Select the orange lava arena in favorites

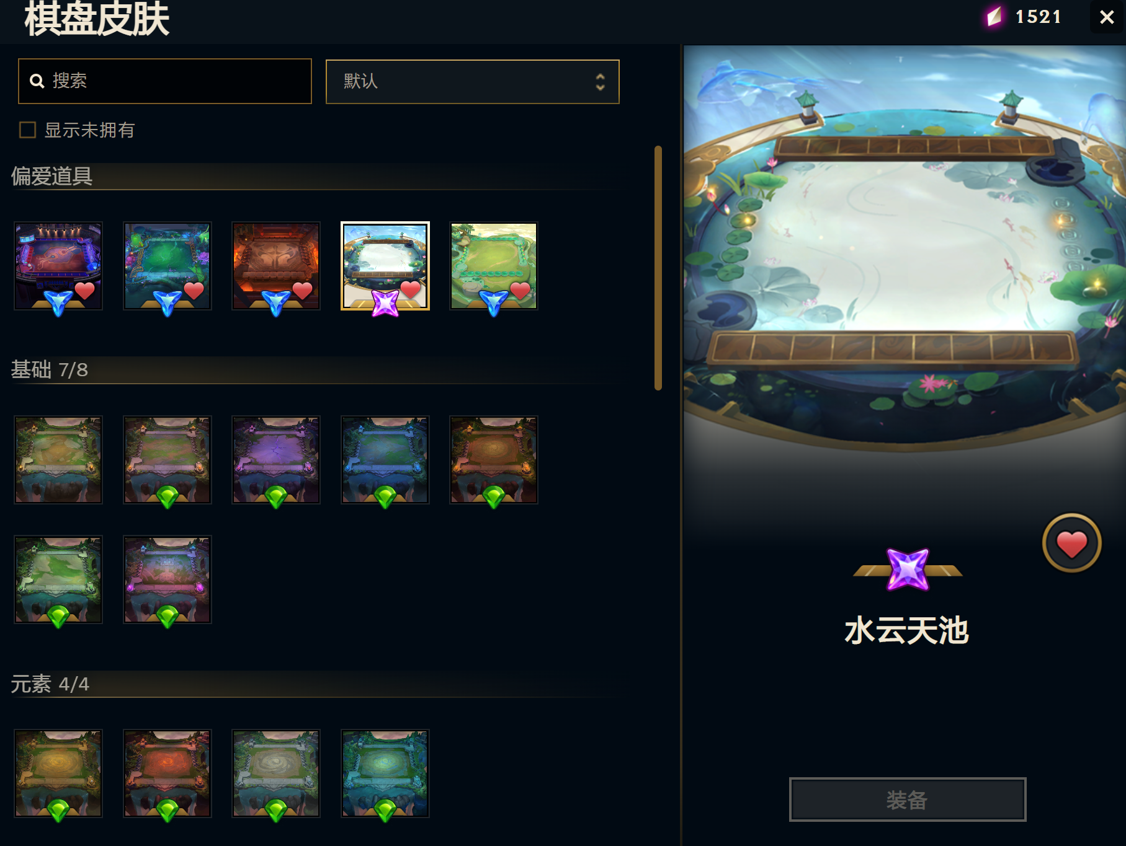tap(276, 266)
